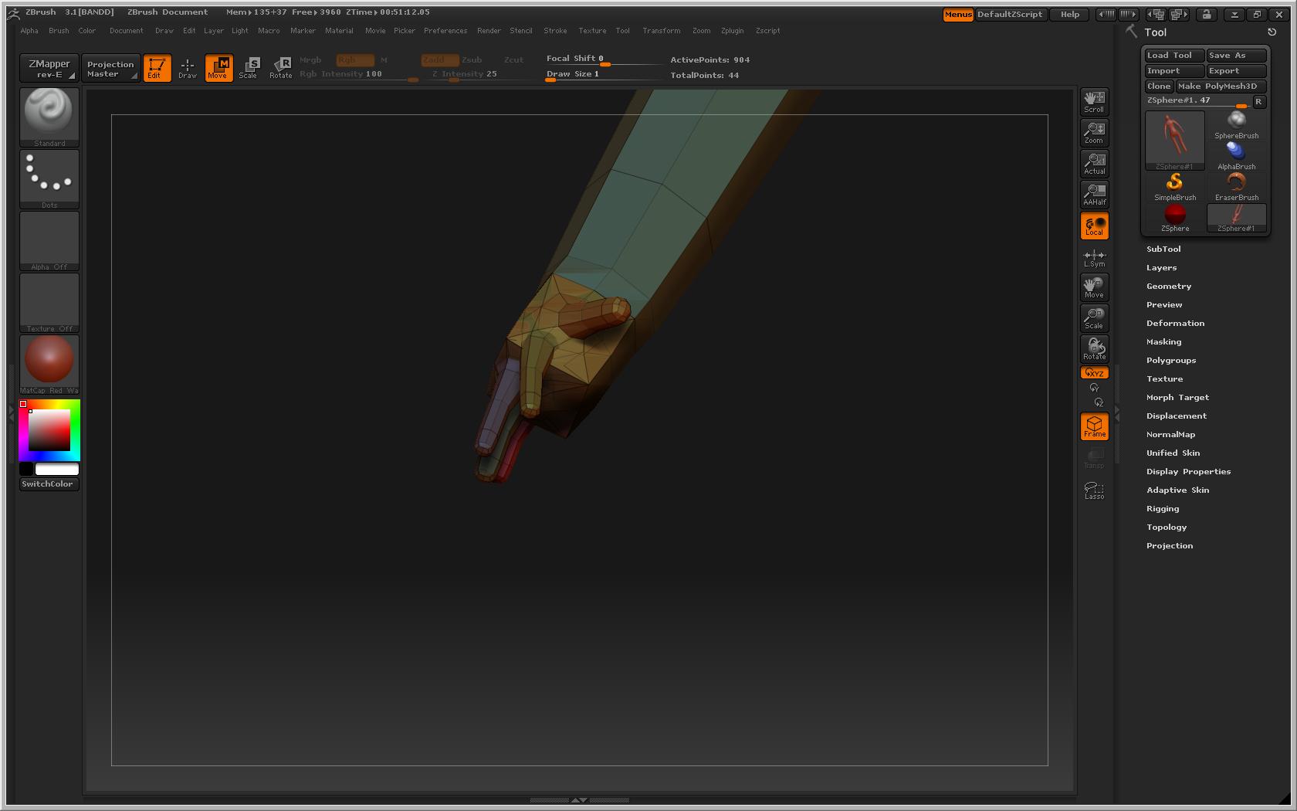1297x811 pixels.
Task: Toggle the Menus button
Action: 958,15
